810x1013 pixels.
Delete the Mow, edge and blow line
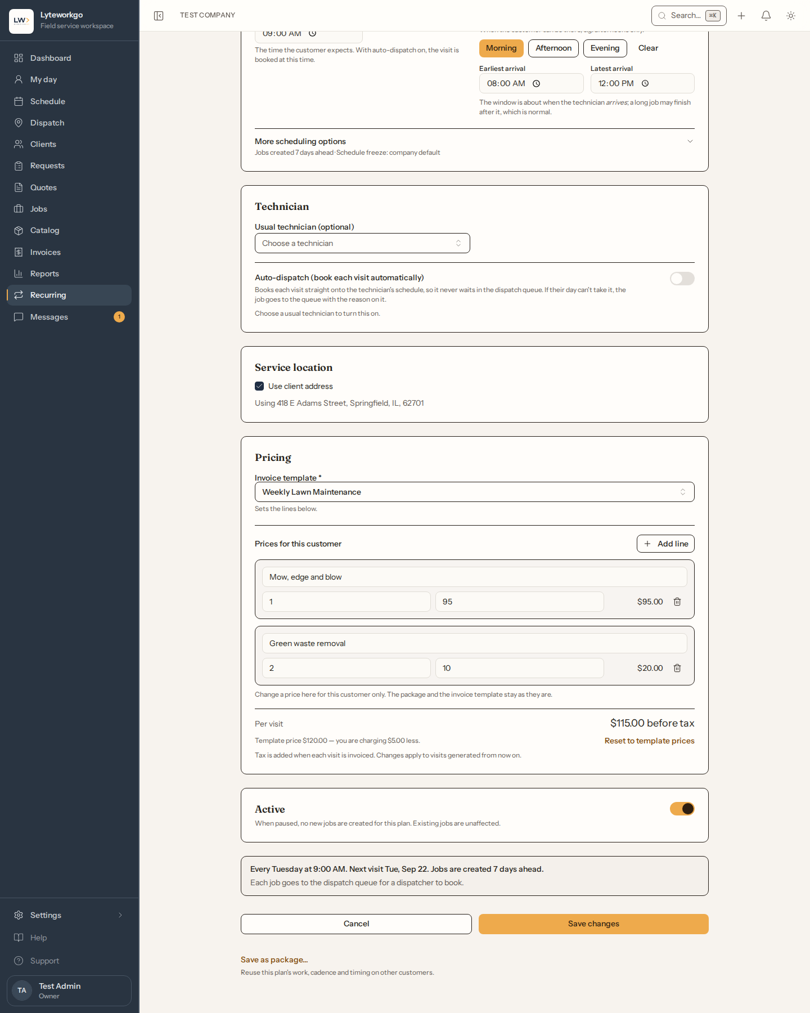tap(677, 602)
